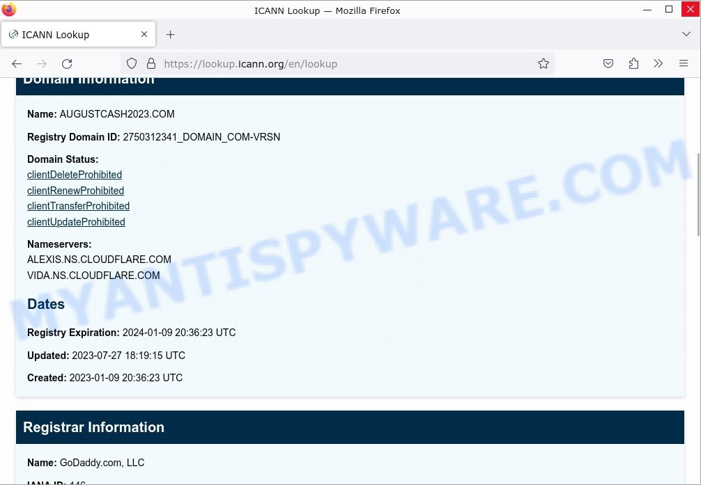Open Firefox application hamburger menu
Image resolution: width=701 pixels, height=485 pixels.
(x=684, y=63)
